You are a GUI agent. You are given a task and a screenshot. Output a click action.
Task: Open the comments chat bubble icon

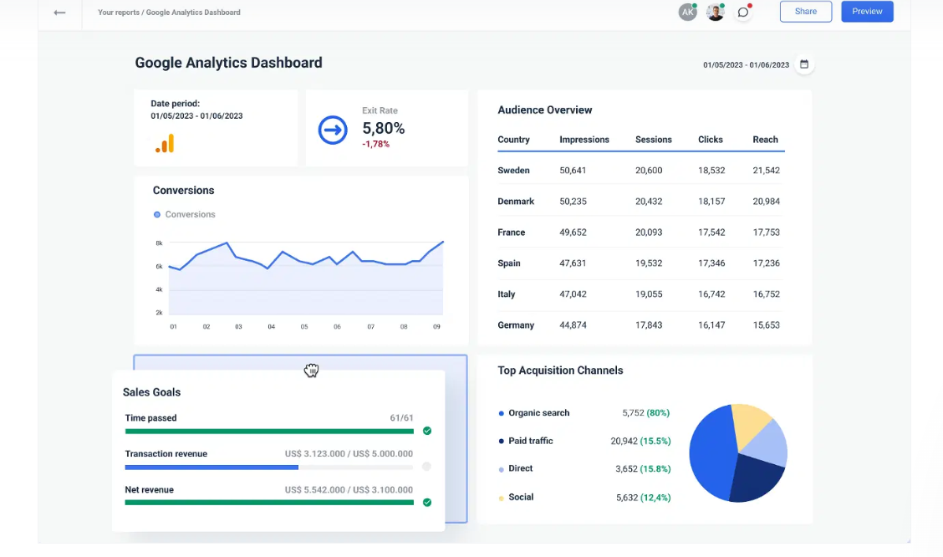tap(743, 12)
